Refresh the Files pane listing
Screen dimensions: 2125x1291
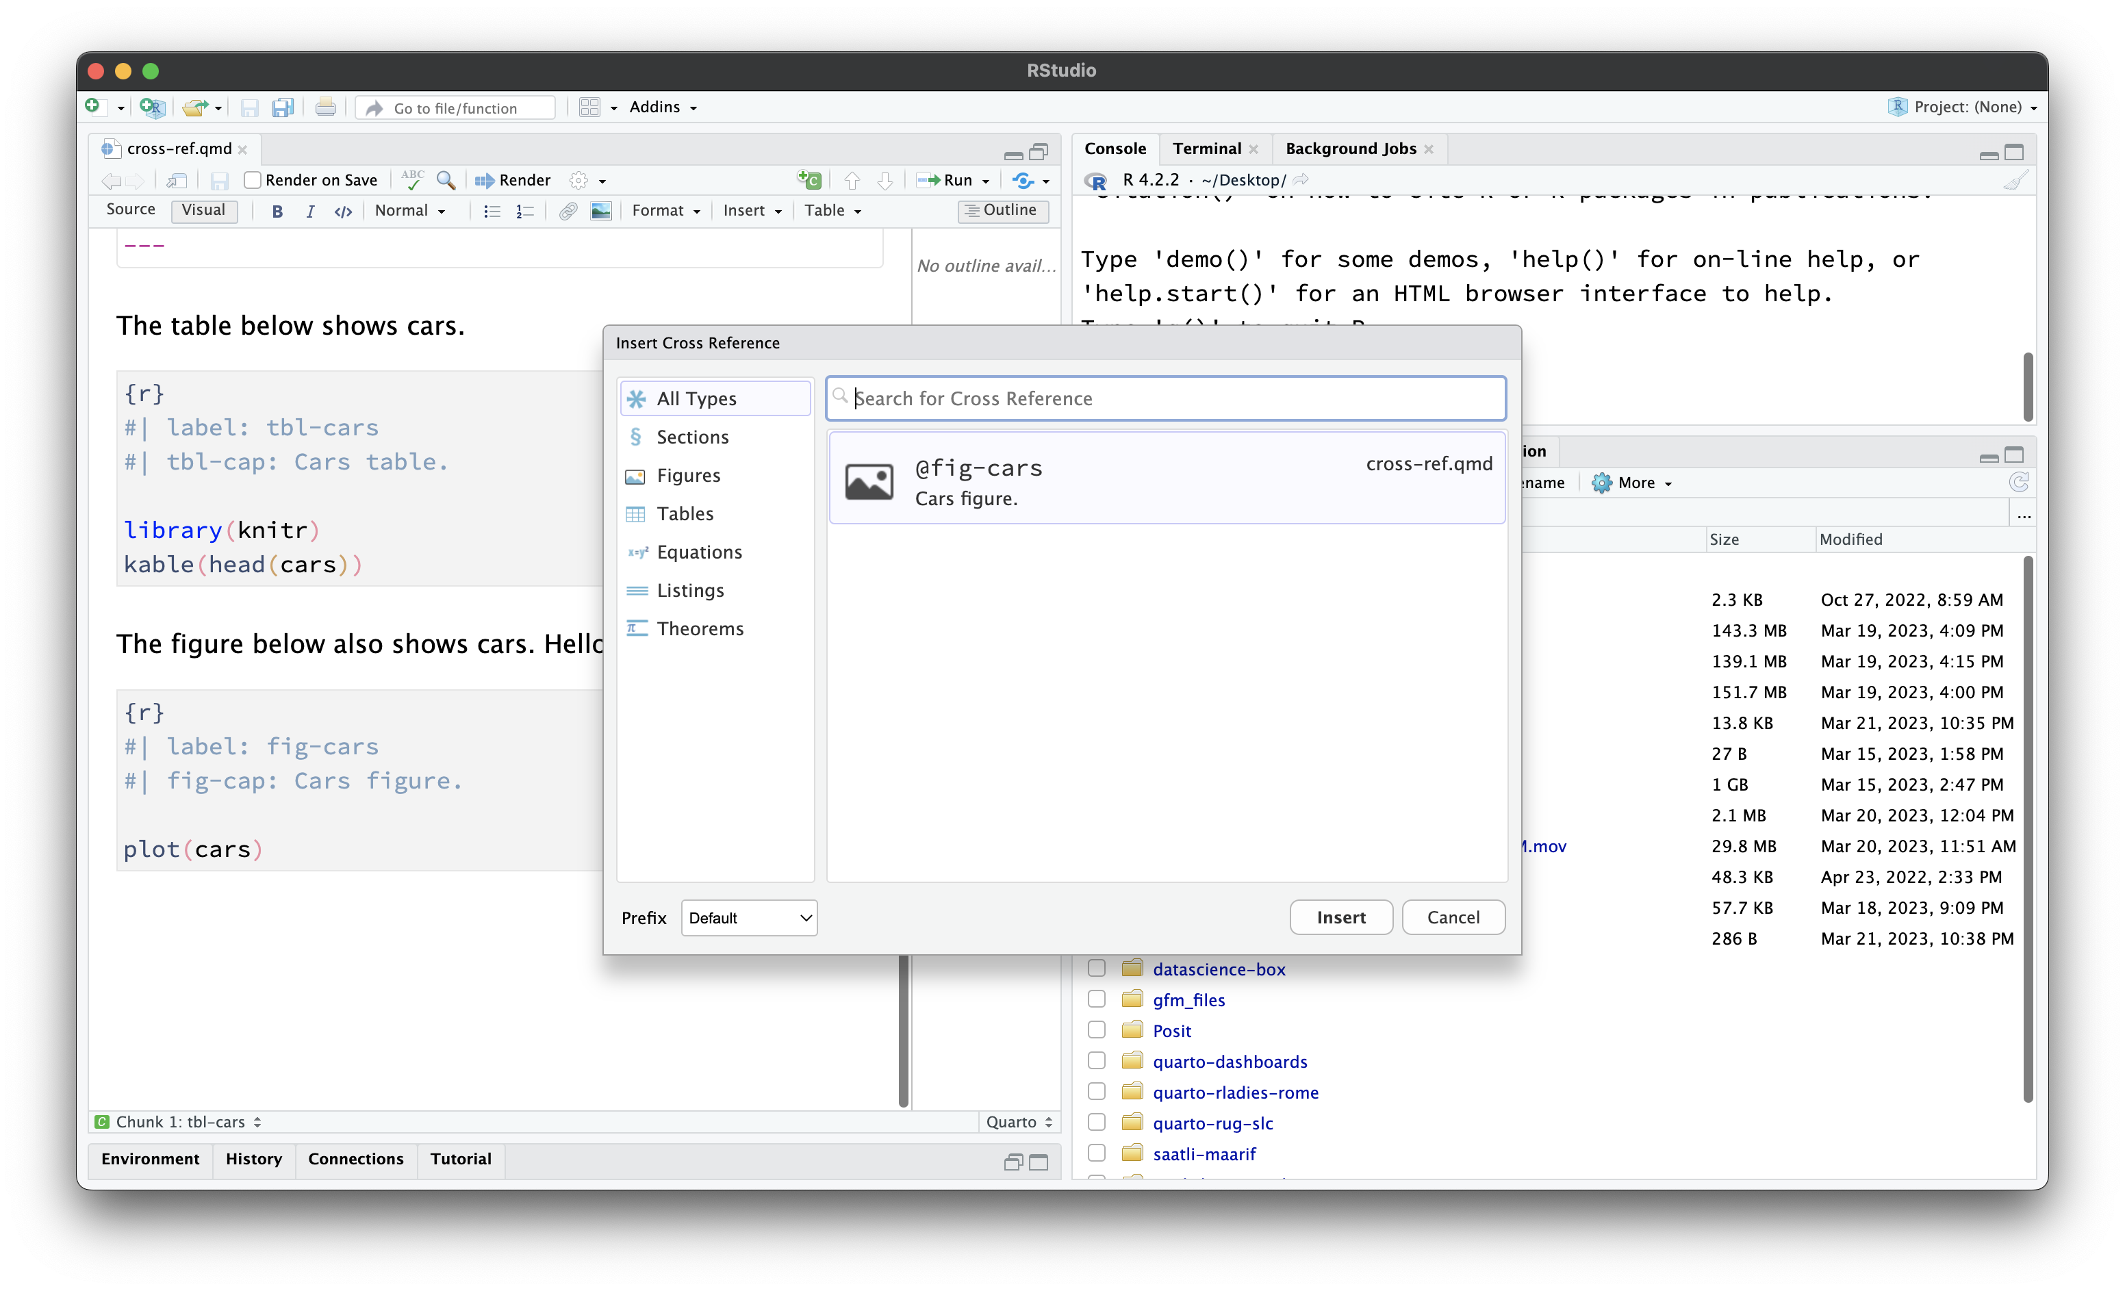[x=2019, y=483]
